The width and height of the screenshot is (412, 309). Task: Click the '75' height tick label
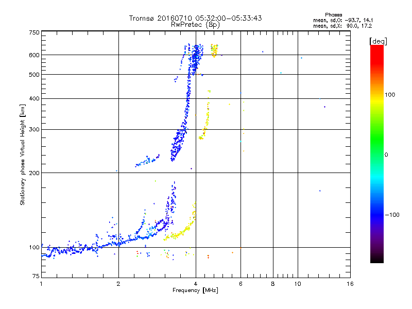pyautogui.click(x=36, y=276)
